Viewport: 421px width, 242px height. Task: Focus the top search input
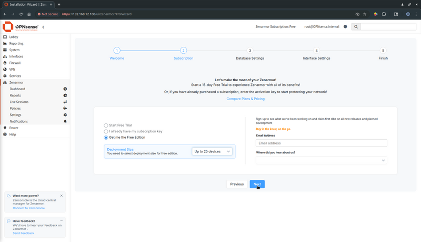[388, 26]
